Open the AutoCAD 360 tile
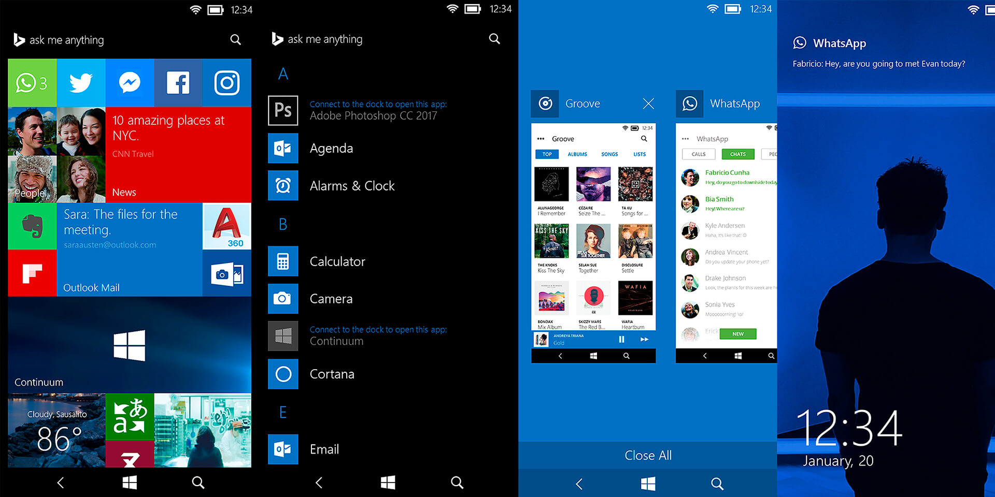Image resolution: width=995 pixels, height=497 pixels. (x=227, y=226)
